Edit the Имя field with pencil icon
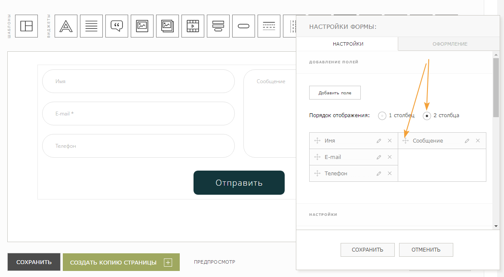 point(379,141)
